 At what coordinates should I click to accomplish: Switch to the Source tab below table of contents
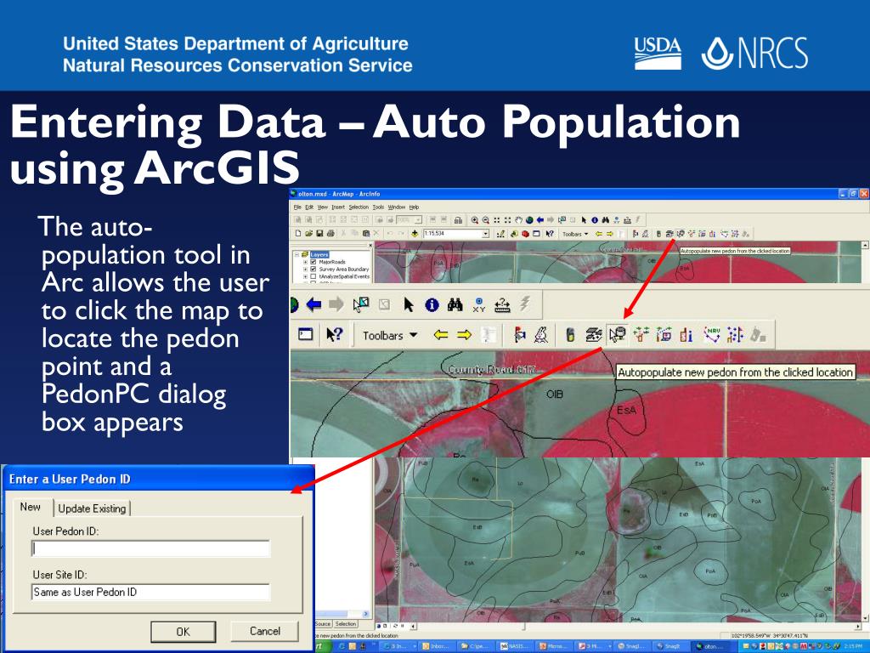[x=322, y=623]
